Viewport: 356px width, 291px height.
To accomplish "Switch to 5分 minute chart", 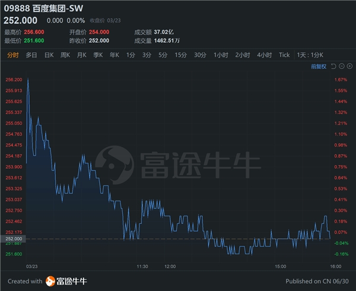I will pos(163,55).
